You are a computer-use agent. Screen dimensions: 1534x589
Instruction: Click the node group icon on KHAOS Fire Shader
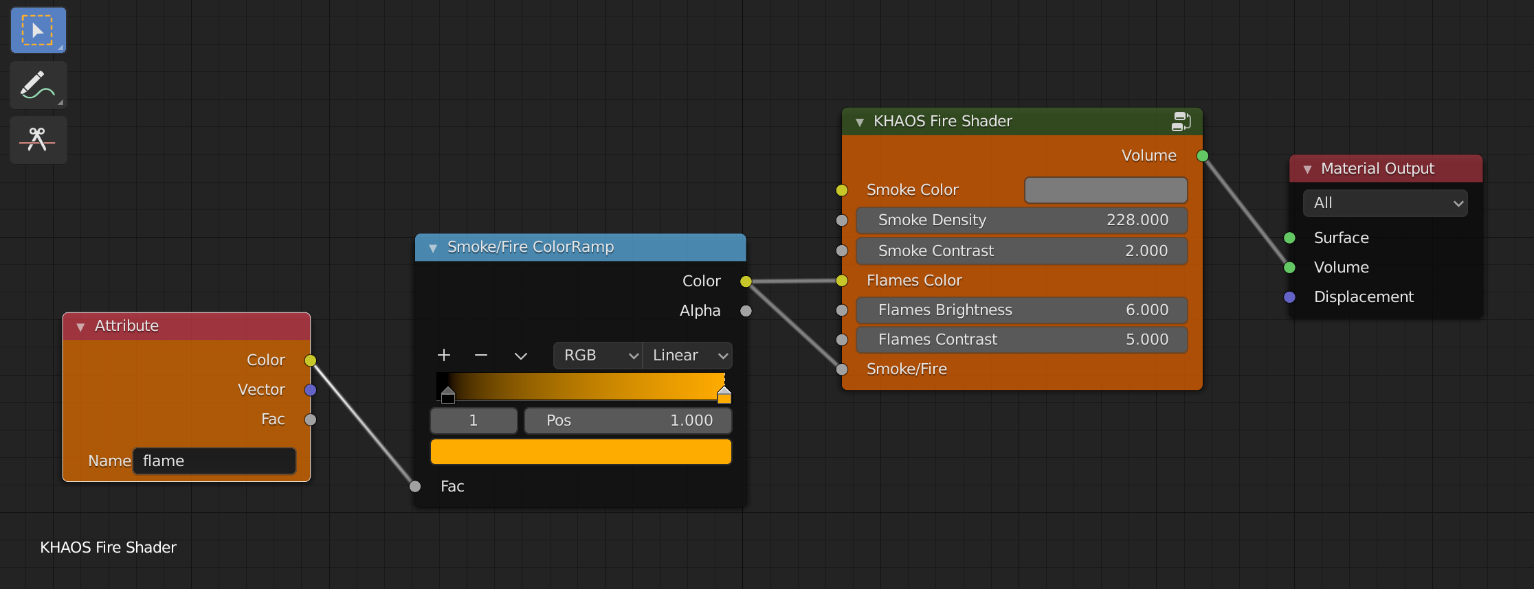(x=1181, y=122)
